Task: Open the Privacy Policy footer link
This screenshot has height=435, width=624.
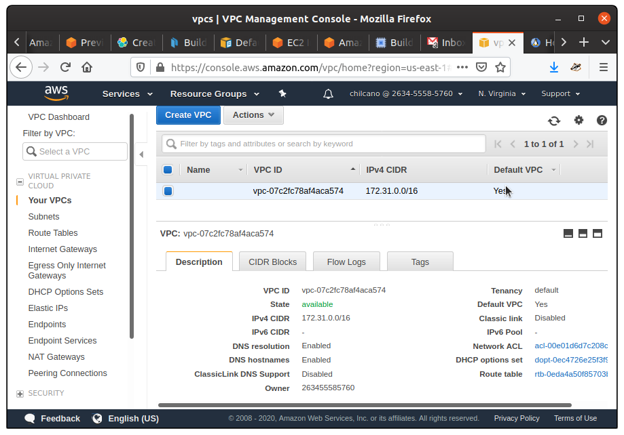Action: pyautogui.click(x=517, y=418)
